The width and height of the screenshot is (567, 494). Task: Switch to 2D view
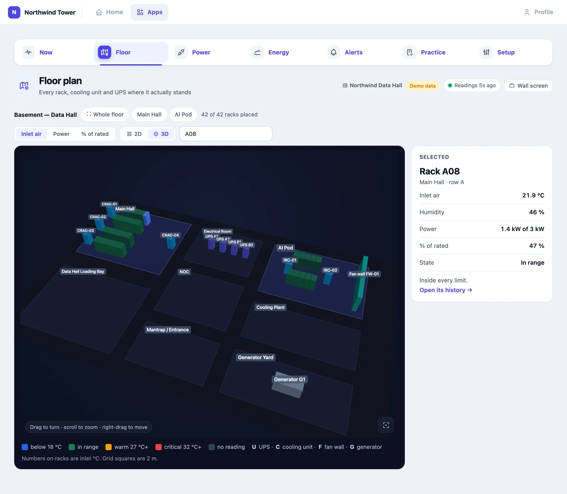pos(134,134)
